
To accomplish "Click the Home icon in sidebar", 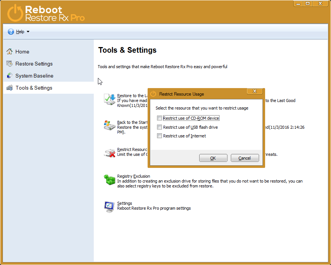I will click(9, 52).
